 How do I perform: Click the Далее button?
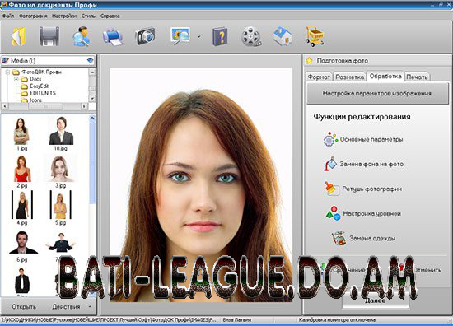tap(376, 300)
